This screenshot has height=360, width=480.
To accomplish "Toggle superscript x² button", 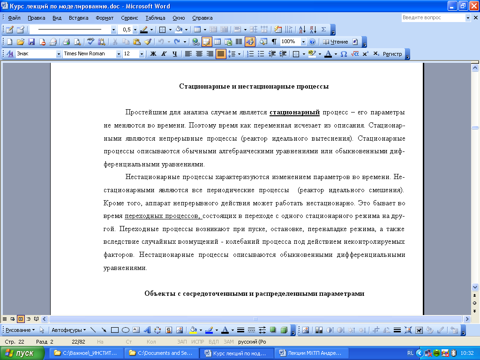I will tap(365, 54).
